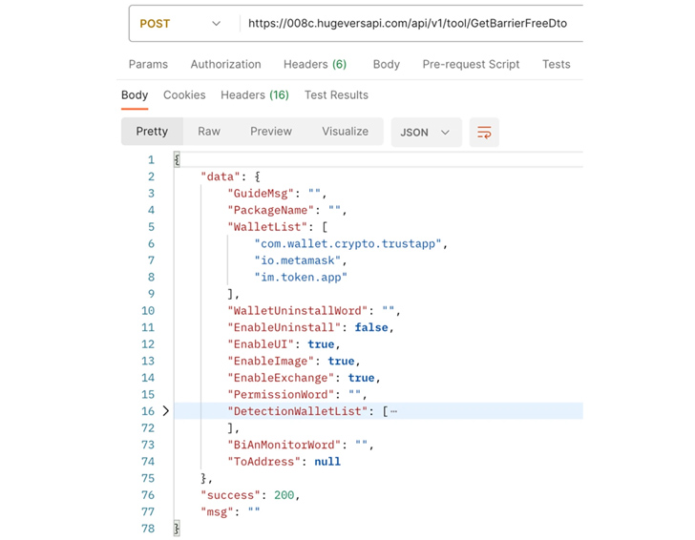Toggle the wrap lines icon
695x540 pixels.
click(484, 133)
